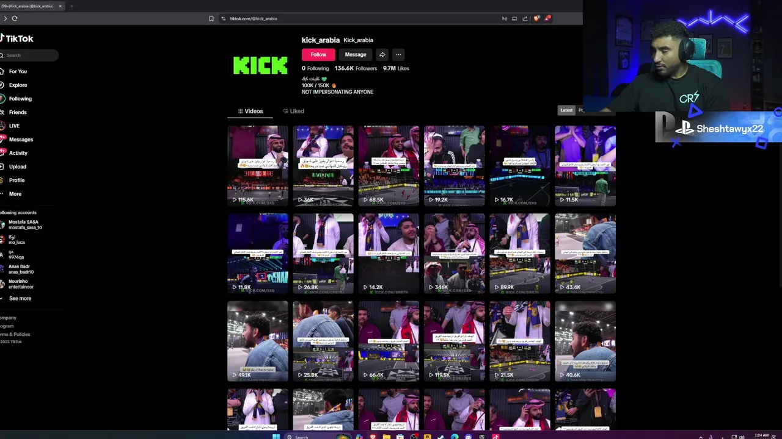View the 136.6K Followers list

(356, 68)
